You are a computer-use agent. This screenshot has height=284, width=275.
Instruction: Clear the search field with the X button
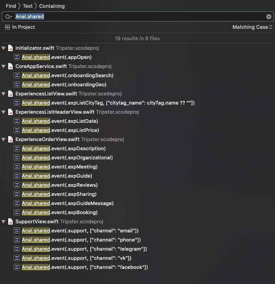pyautogui.click(x=269, y=16)
